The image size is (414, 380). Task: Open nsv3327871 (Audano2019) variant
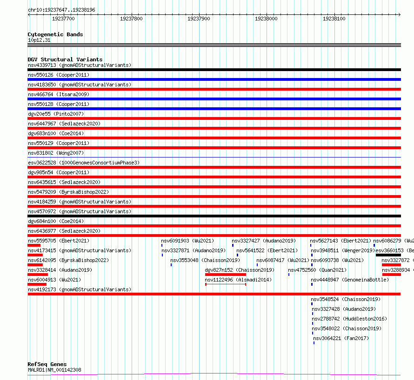pyautogui.click(x=194, y=250)
